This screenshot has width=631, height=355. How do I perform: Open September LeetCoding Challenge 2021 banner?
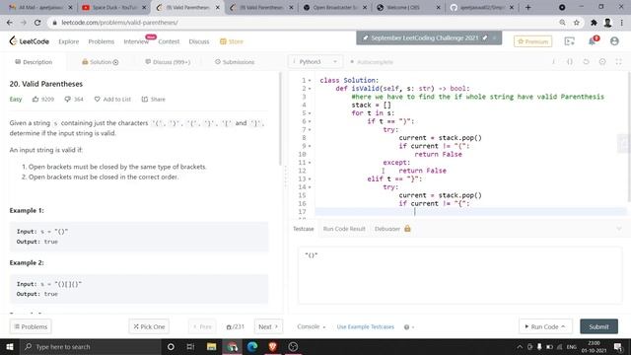click(429, 37)
